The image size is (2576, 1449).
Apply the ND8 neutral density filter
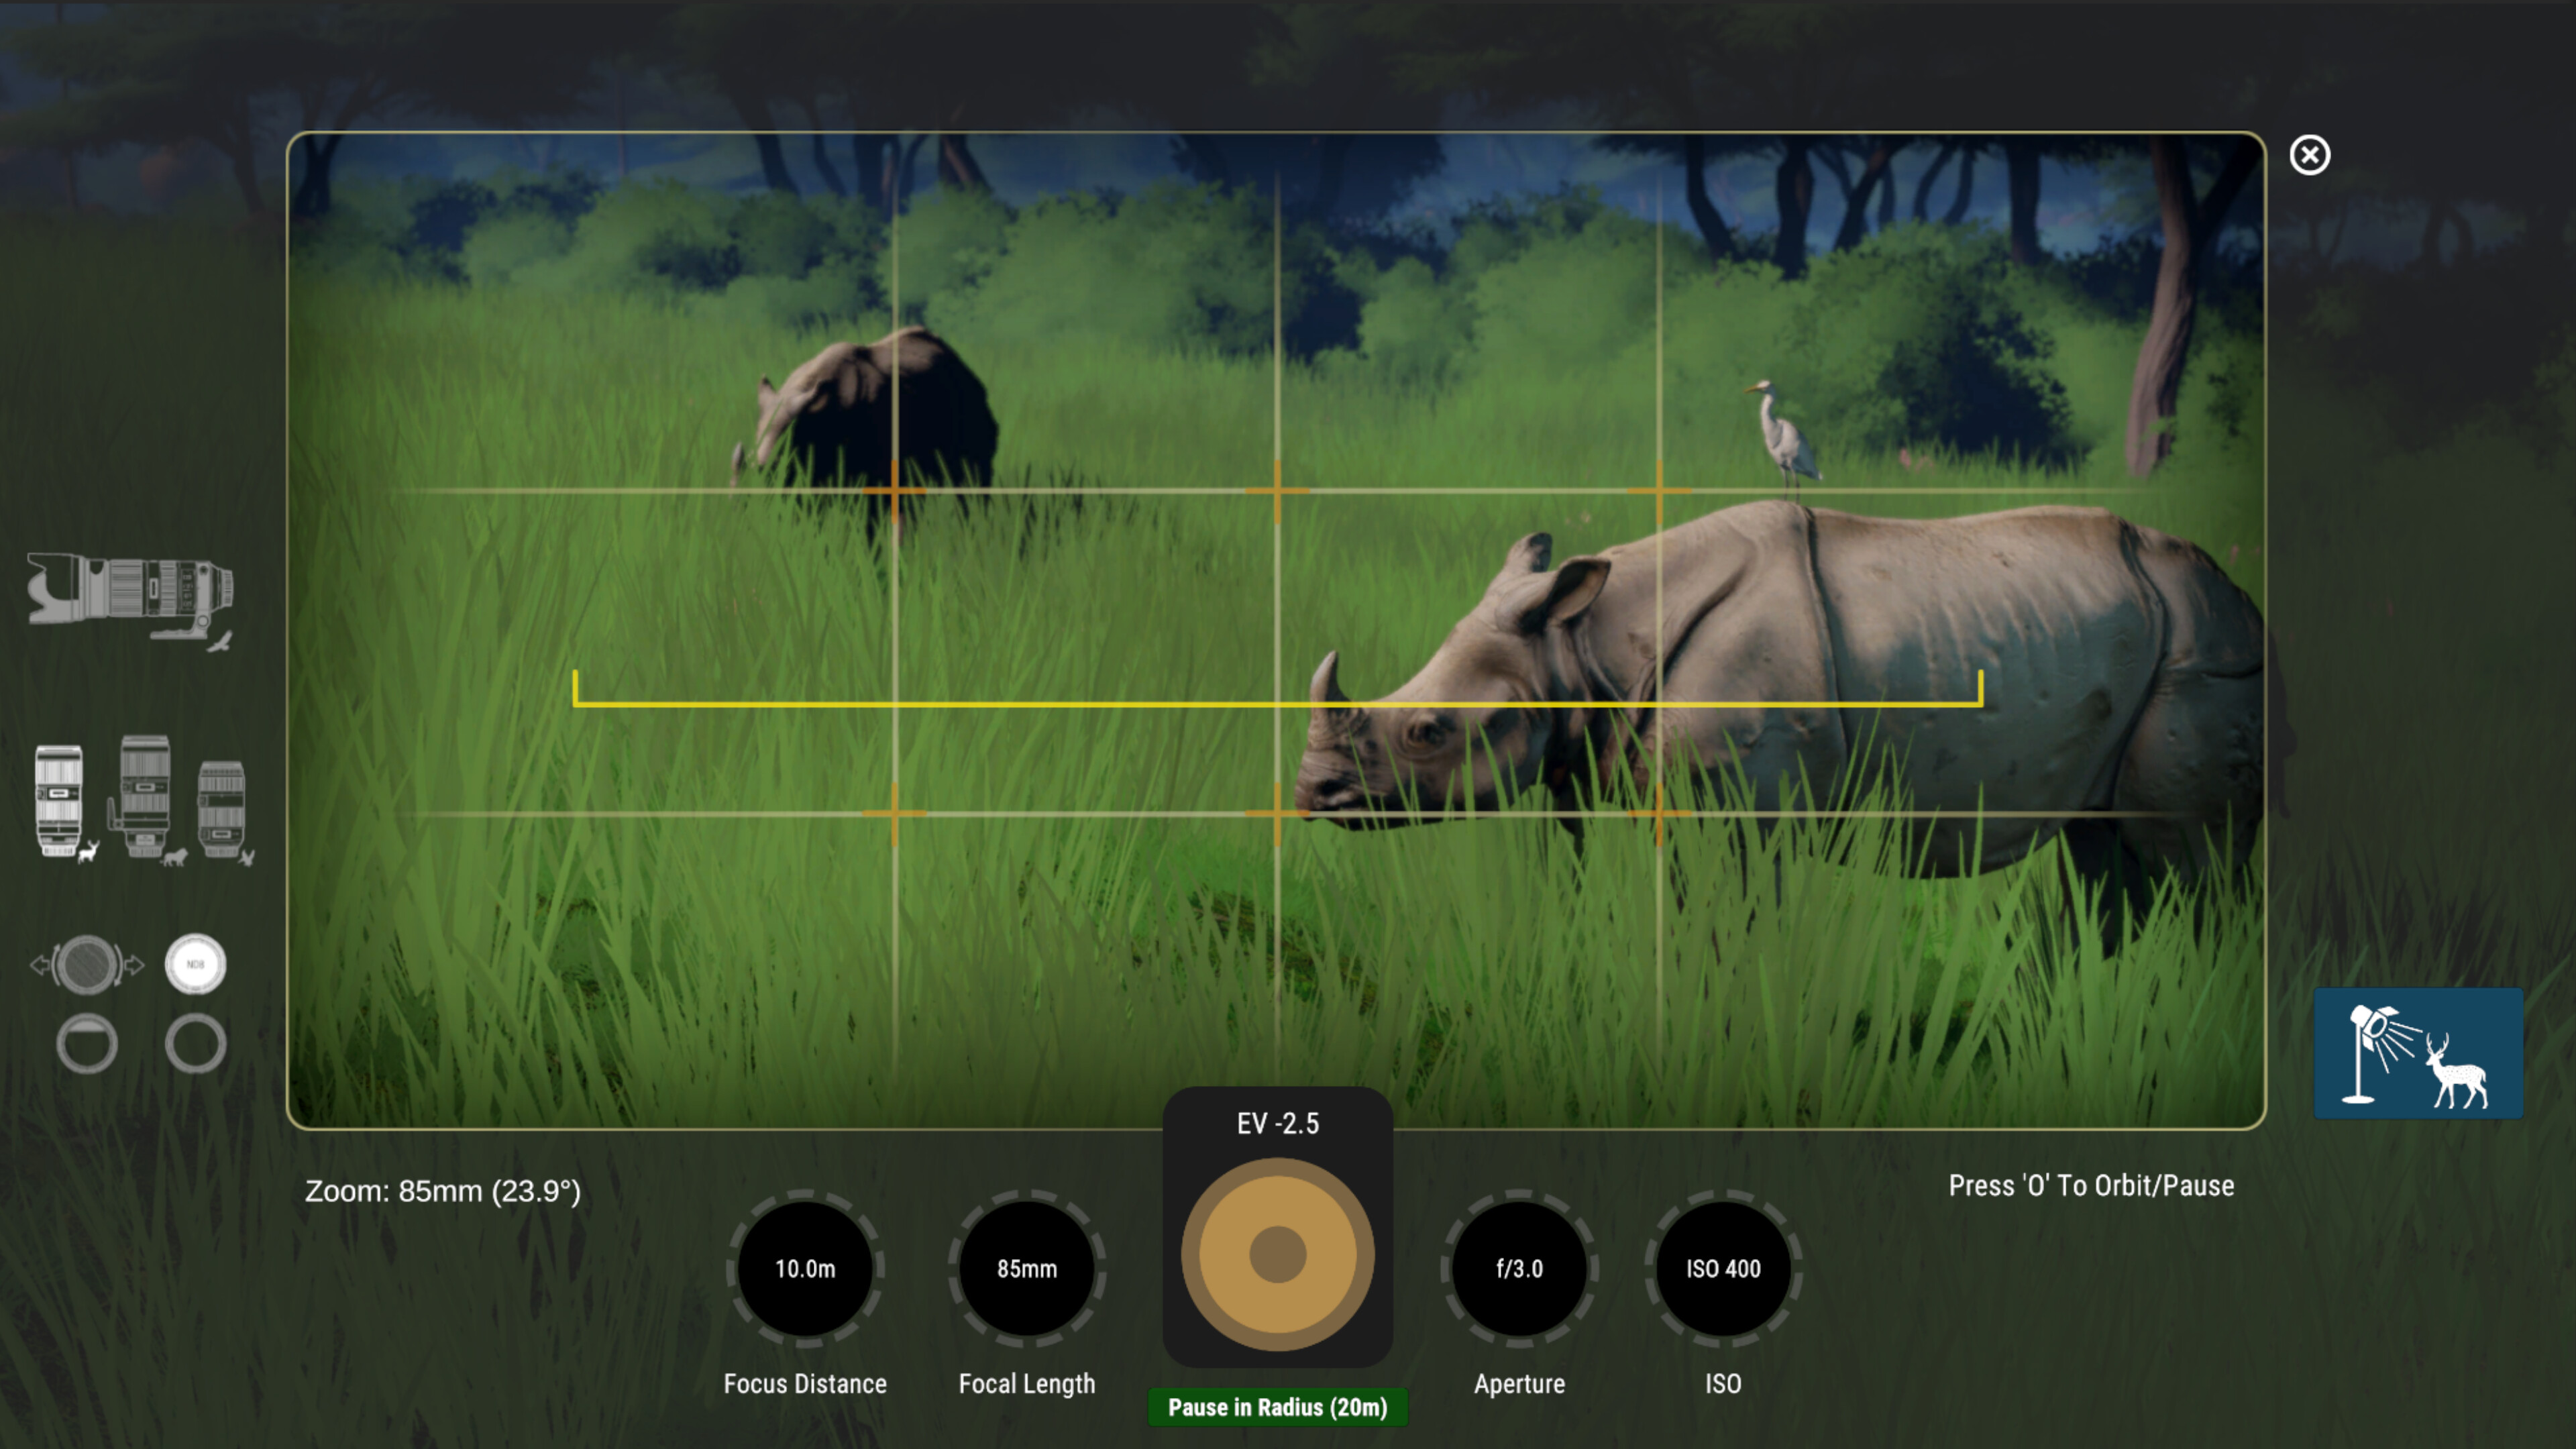point(196,963)
